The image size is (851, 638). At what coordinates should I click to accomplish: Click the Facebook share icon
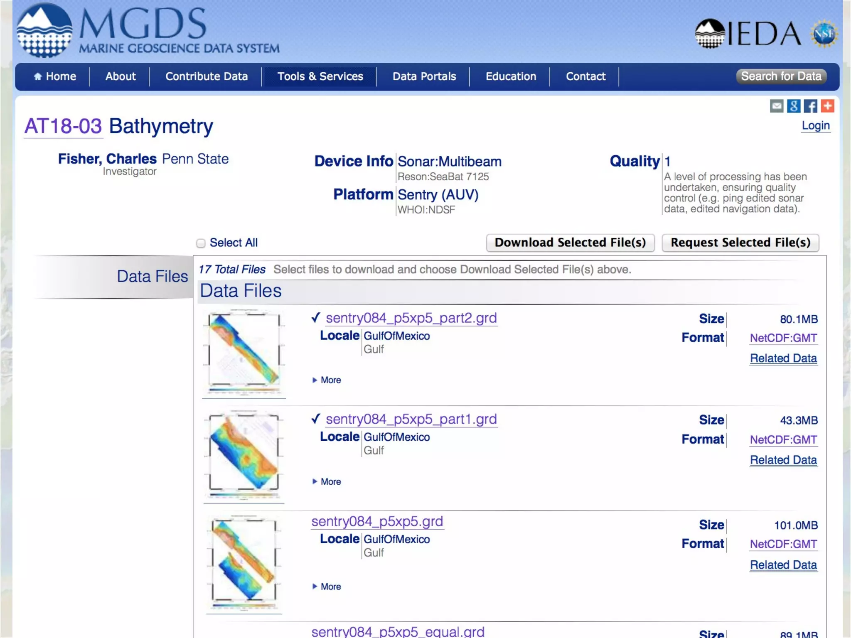tap(810, 106)
